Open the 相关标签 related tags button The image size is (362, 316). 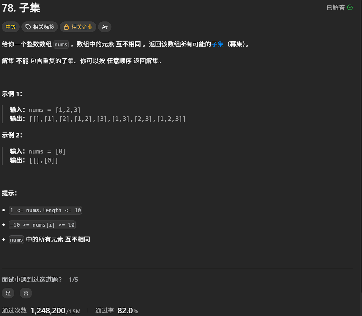click(x=40, y=27)
